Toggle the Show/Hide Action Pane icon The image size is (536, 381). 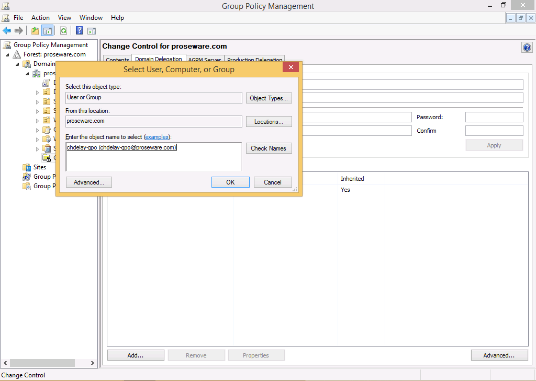pyautogui.click(x=92, y=31)
